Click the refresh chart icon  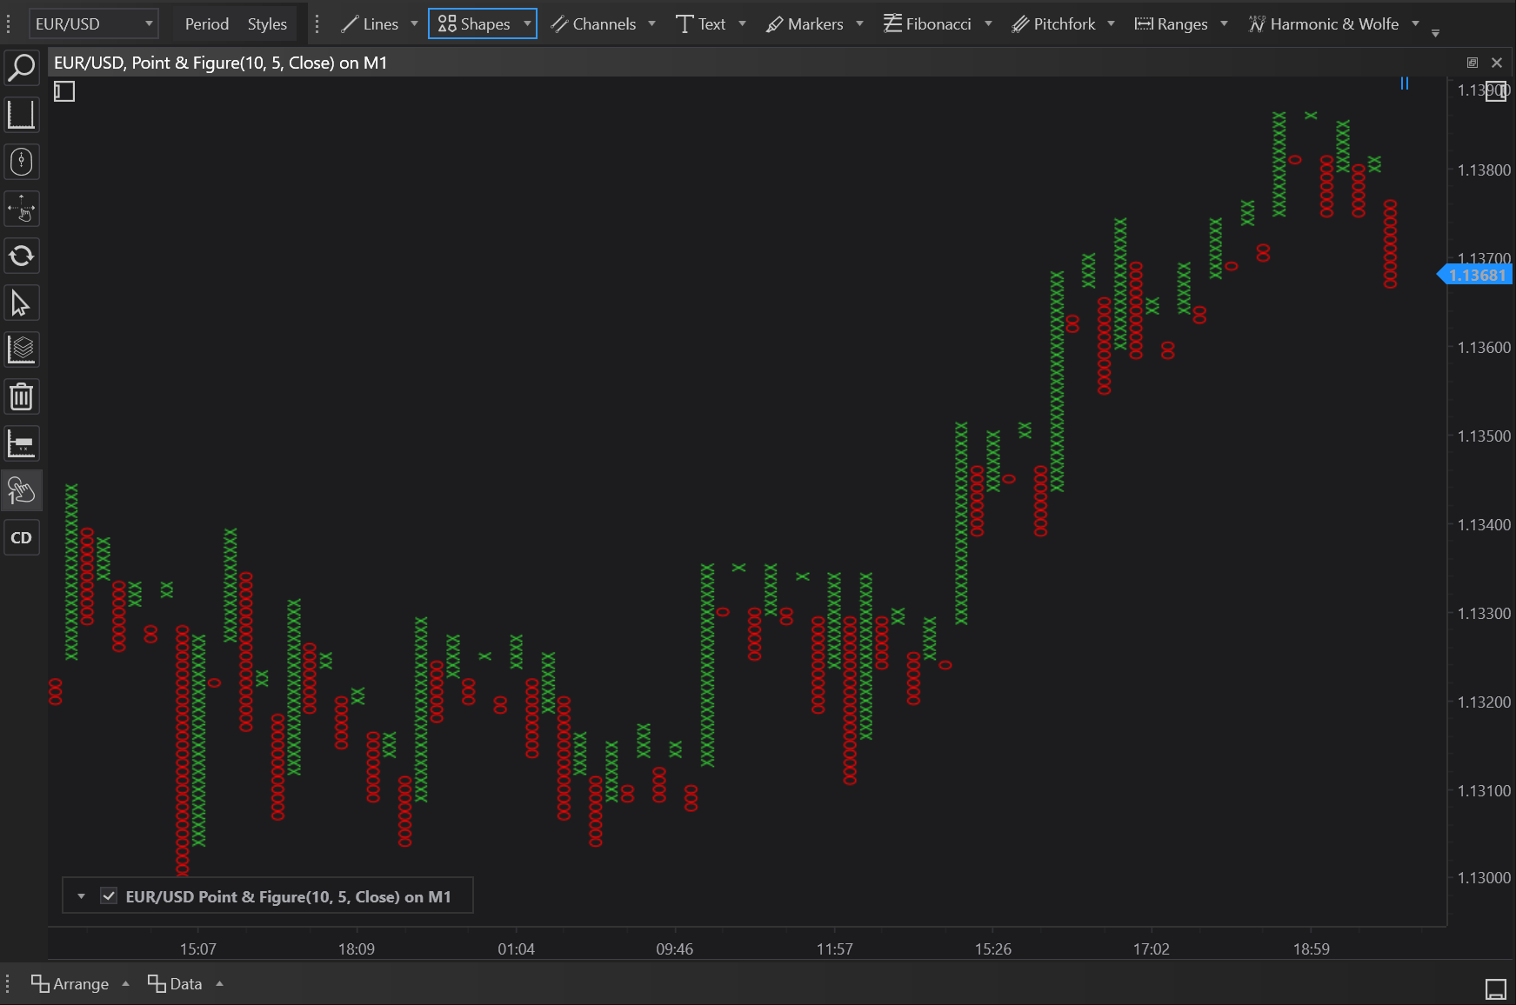[x=21, y=256]
